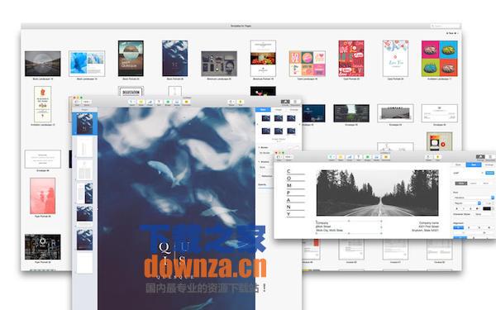The height and width of the screenshot is (310, 496).
Task: Click Text icon in fish document toolbar
Action: [x=159, y=102]
